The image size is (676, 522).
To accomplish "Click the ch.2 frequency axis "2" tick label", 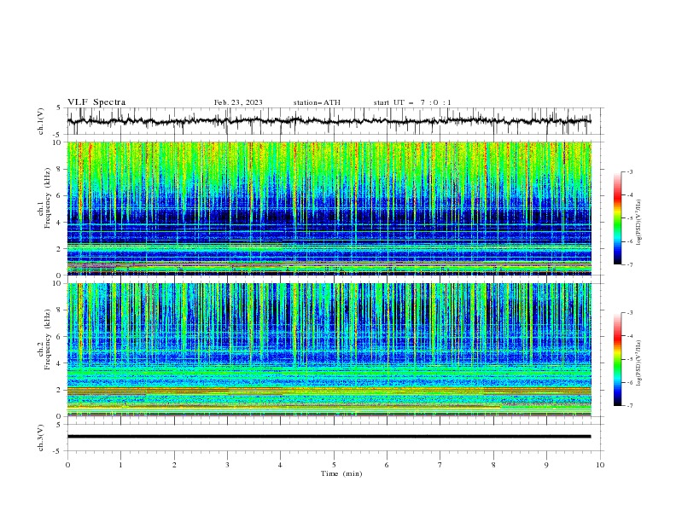I will [x=59, y=390].
